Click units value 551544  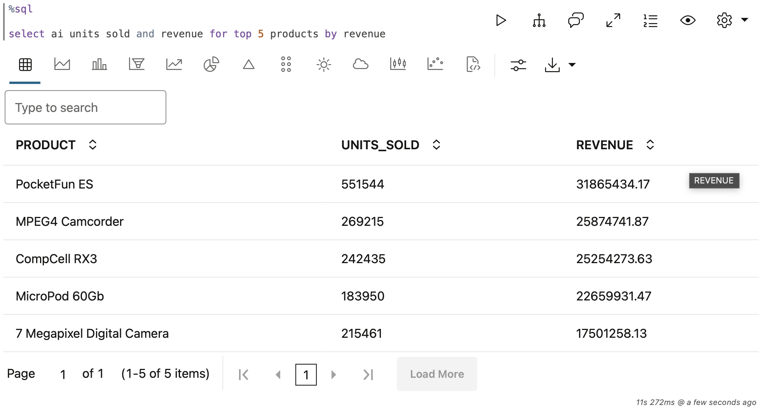363,184
